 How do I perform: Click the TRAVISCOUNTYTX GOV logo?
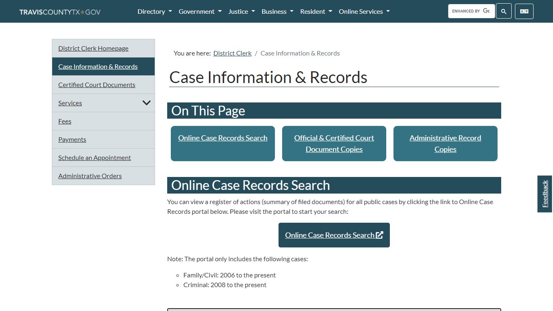coord(59,12)
